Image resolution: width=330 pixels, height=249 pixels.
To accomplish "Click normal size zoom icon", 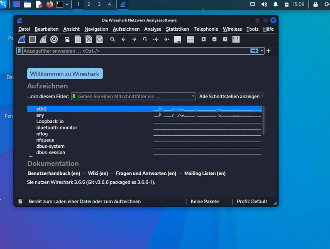I will point(225,39).
